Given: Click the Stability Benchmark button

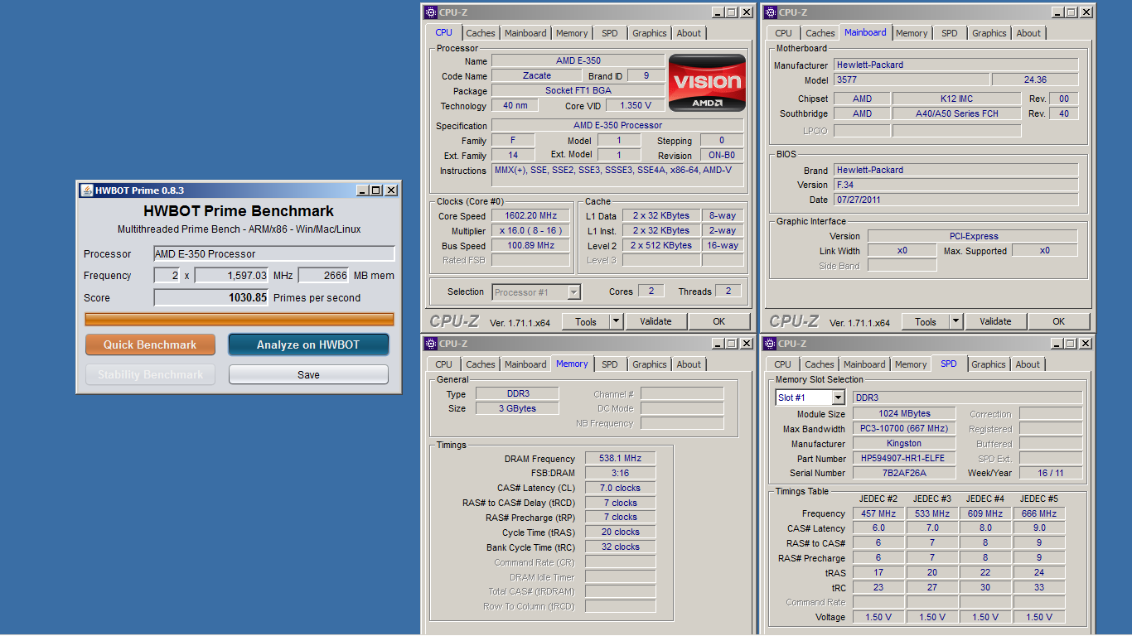Looking at the screenshot, I should point(150,374).
